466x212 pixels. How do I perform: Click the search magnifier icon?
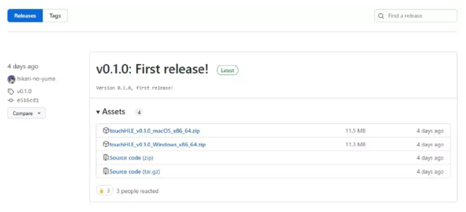pyautogui.click(x=381, y=16)
